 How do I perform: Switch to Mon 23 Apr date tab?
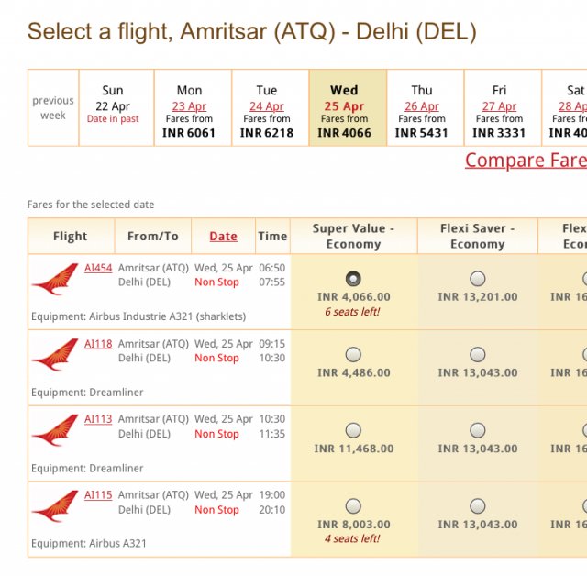coord(190,106)
